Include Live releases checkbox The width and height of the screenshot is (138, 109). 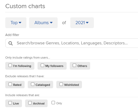tap(10, 103)
